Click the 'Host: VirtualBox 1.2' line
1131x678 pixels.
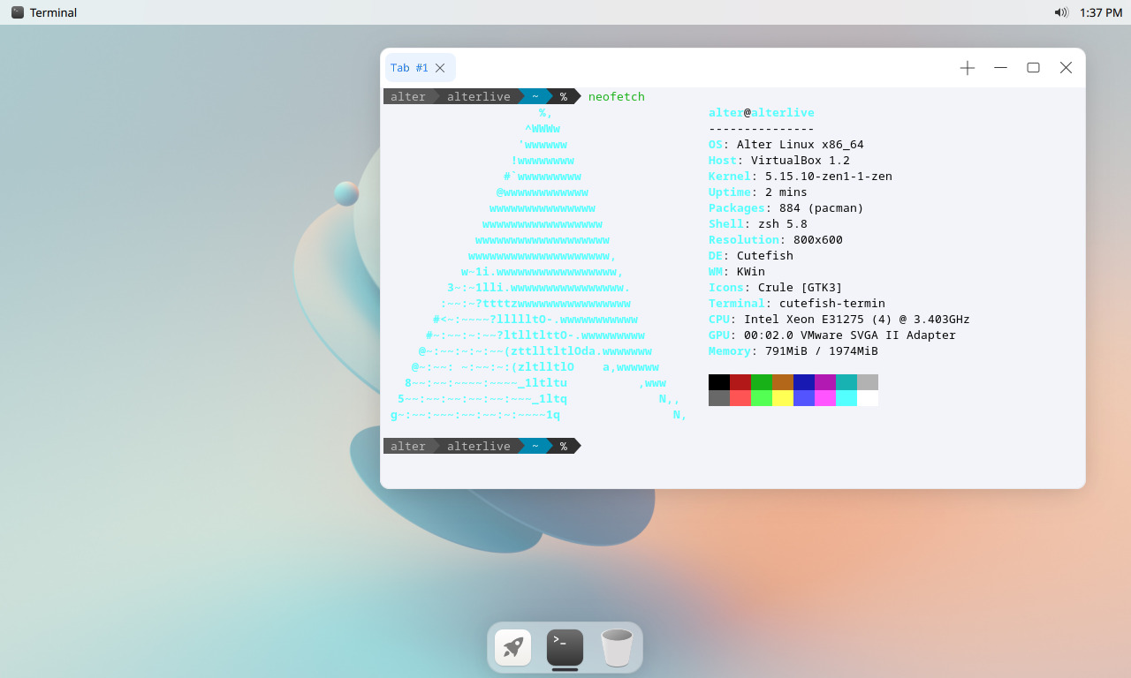[779, 160]
